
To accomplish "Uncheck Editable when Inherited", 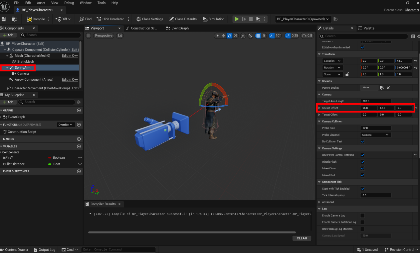I will click(362, 47).
